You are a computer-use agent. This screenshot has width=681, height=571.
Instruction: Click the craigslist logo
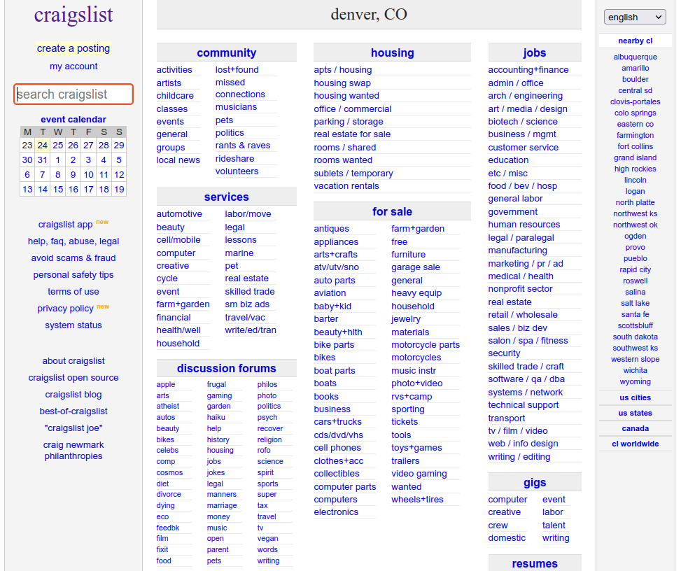pyautogui.click(x=73, y=15)
